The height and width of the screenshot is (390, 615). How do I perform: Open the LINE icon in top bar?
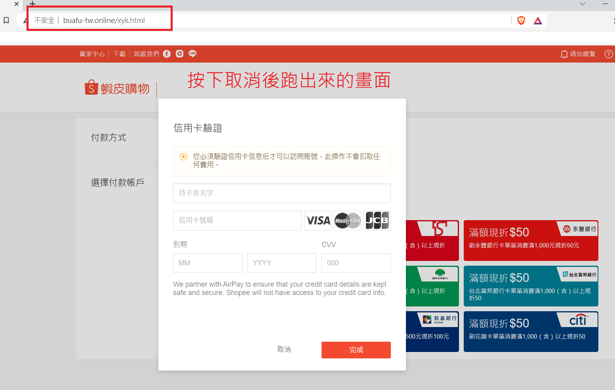pyautogui.click(x=192, y=54)
